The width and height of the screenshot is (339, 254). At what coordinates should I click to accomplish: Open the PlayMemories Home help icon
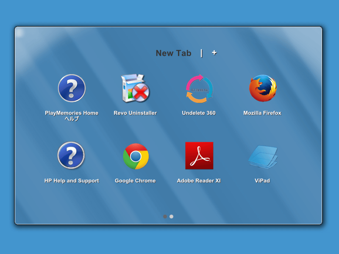pos(72,88)
